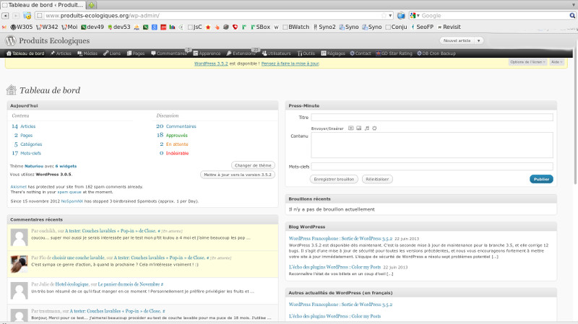Click the Press-Minute Contenu text area
This screenshot has height=324, width=578.
(432, 145)
